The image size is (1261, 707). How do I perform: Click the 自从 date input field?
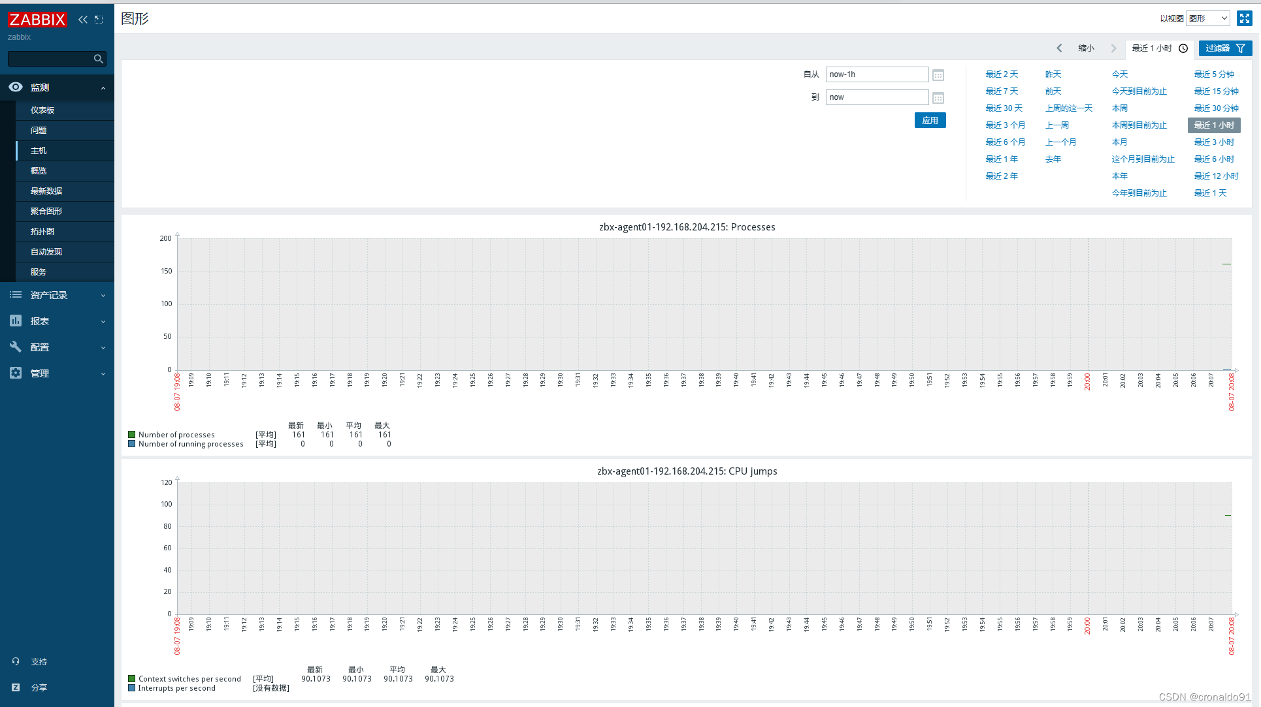[877, 74]
